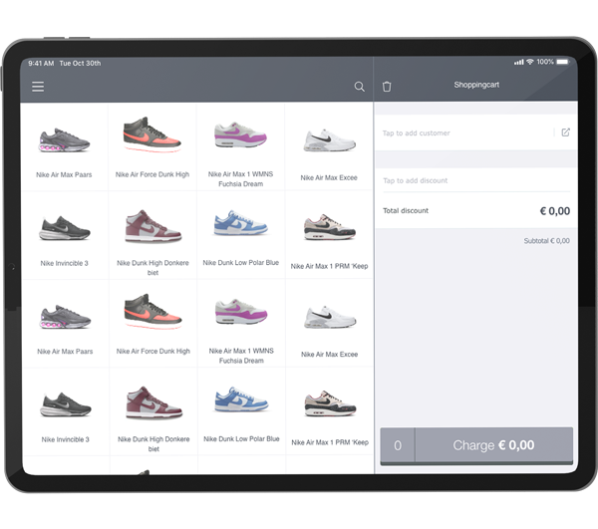Add fourth-row Nike Air Max 1 PRM Keep
The height and width of the screenshot is (529, 598).
coord(330,412)
